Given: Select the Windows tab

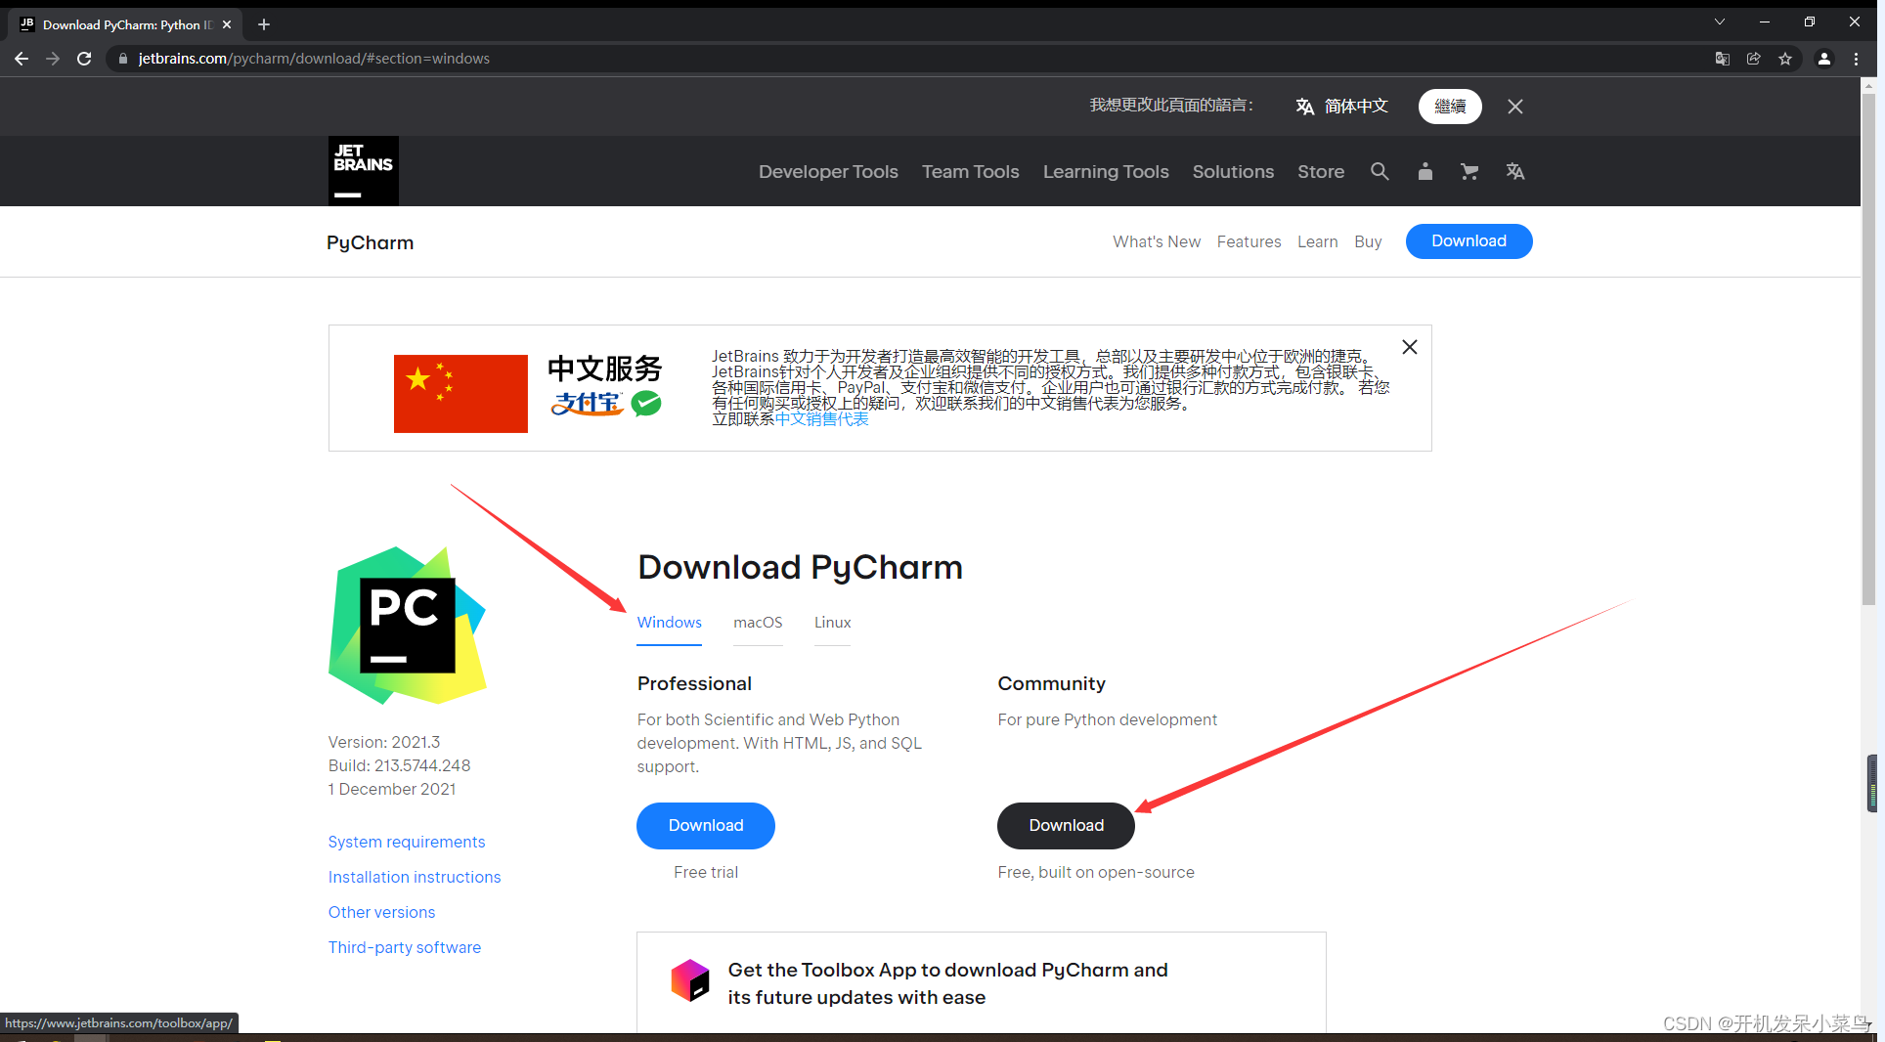Looking at the screenshot, I should (669, 623).
